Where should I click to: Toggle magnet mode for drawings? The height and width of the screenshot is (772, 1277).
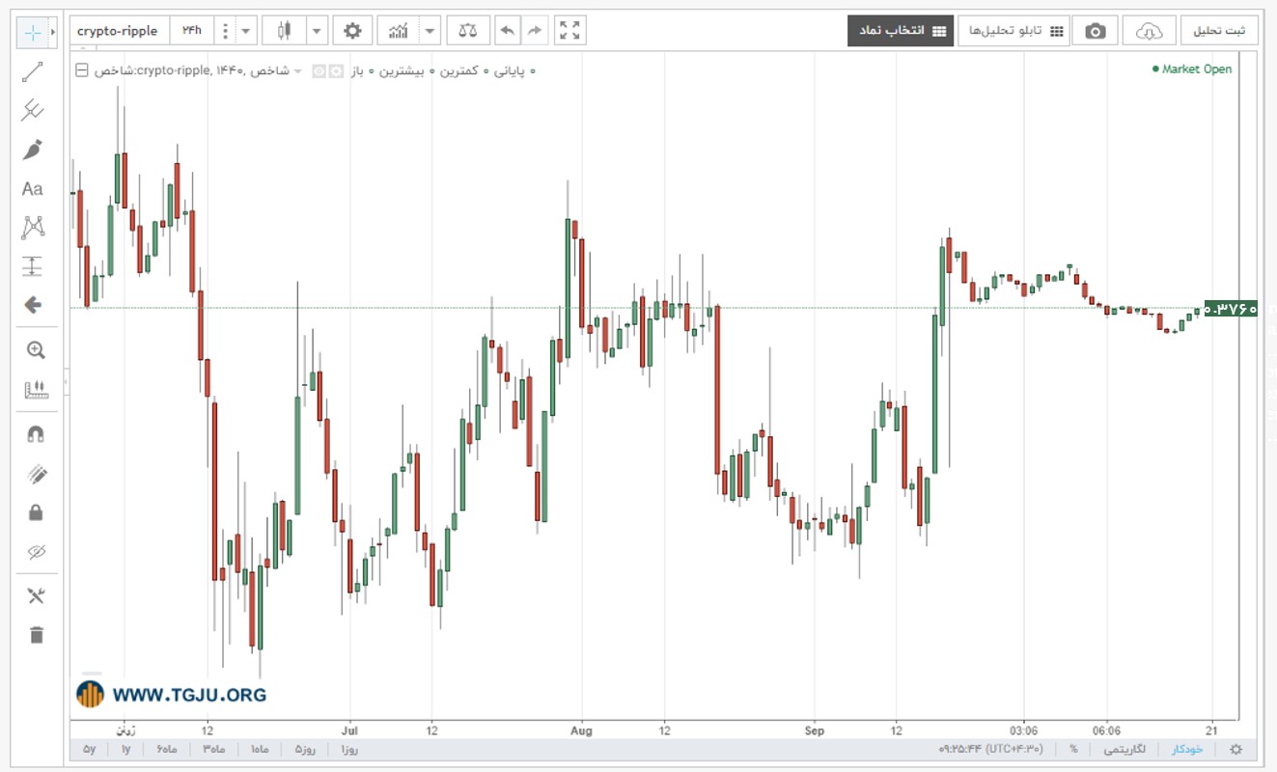coord(36,434)
